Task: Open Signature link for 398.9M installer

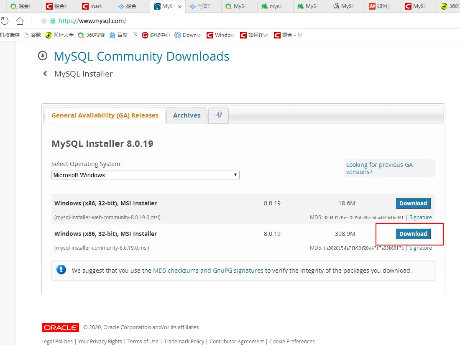Action: click(420, 248)
